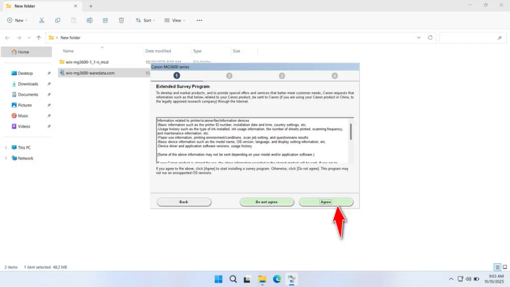Open the New dropdown menu
The width and height of the screenshot is (510, 287).
click(x=17, y=20)
